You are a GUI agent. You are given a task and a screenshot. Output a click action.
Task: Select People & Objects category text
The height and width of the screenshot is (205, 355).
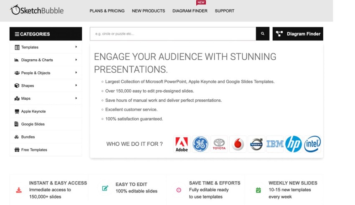pos(36,73)
